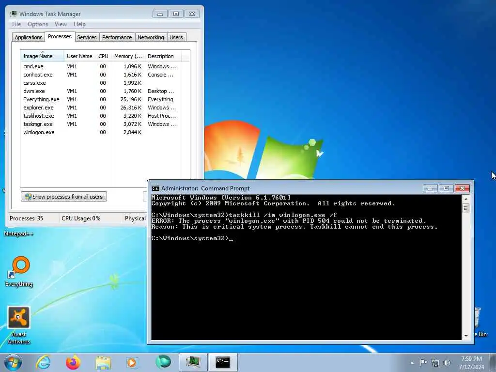The image size is (496, 372).
Task: Sort processes by Description column
Action: (x=163, y=56)
